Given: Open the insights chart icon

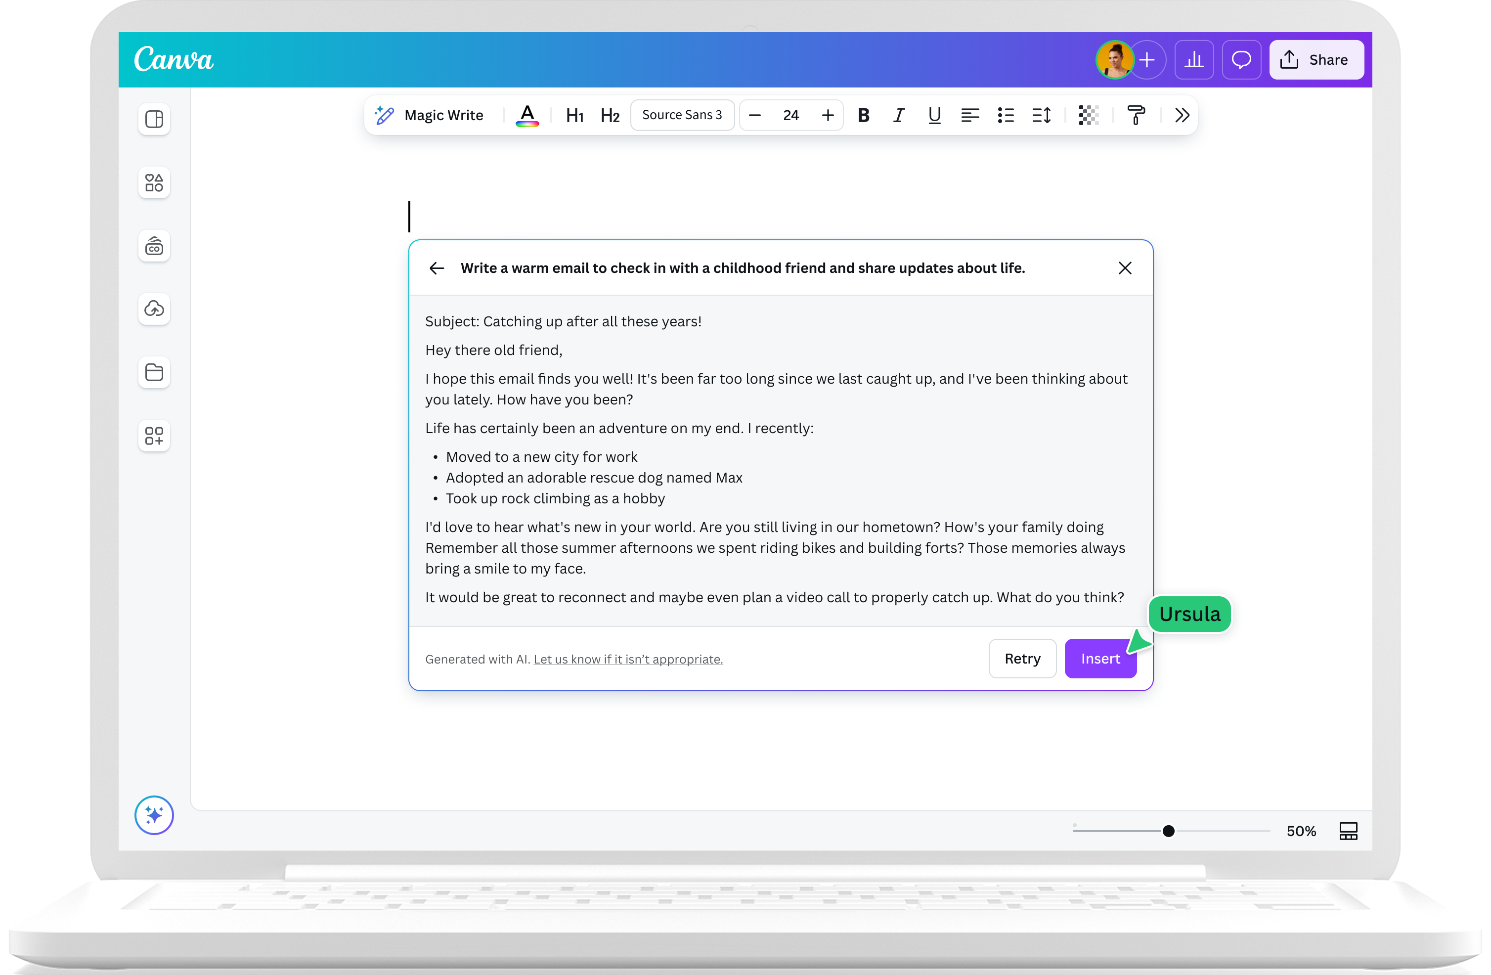Looking at the screenshot, I should click(x=1194, y=59).
